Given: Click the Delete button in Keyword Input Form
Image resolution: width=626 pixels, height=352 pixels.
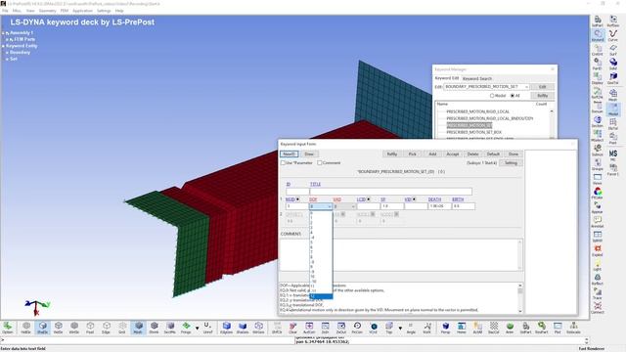Looking at the screenshot, I should click(472, 154).
